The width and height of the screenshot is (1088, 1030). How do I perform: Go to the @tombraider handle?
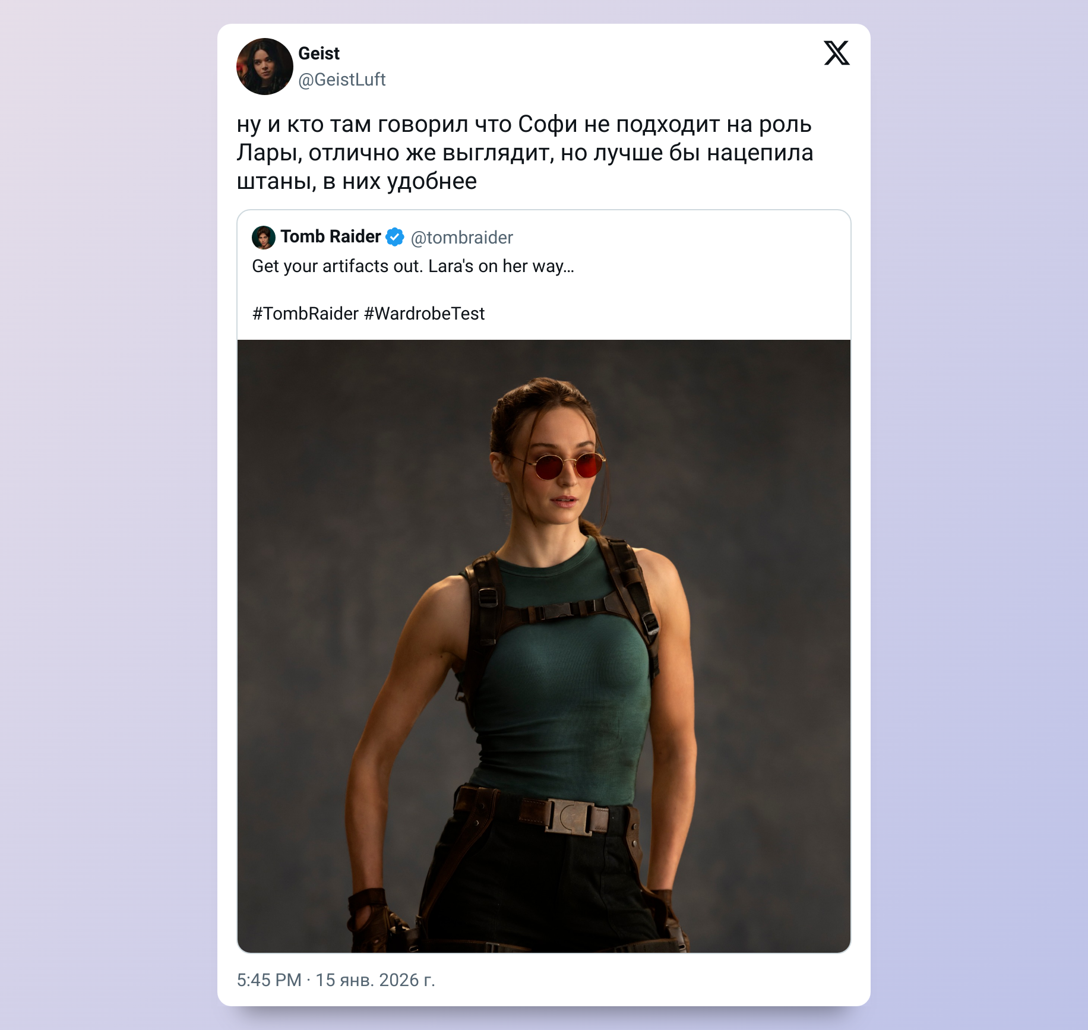point(462,238)
